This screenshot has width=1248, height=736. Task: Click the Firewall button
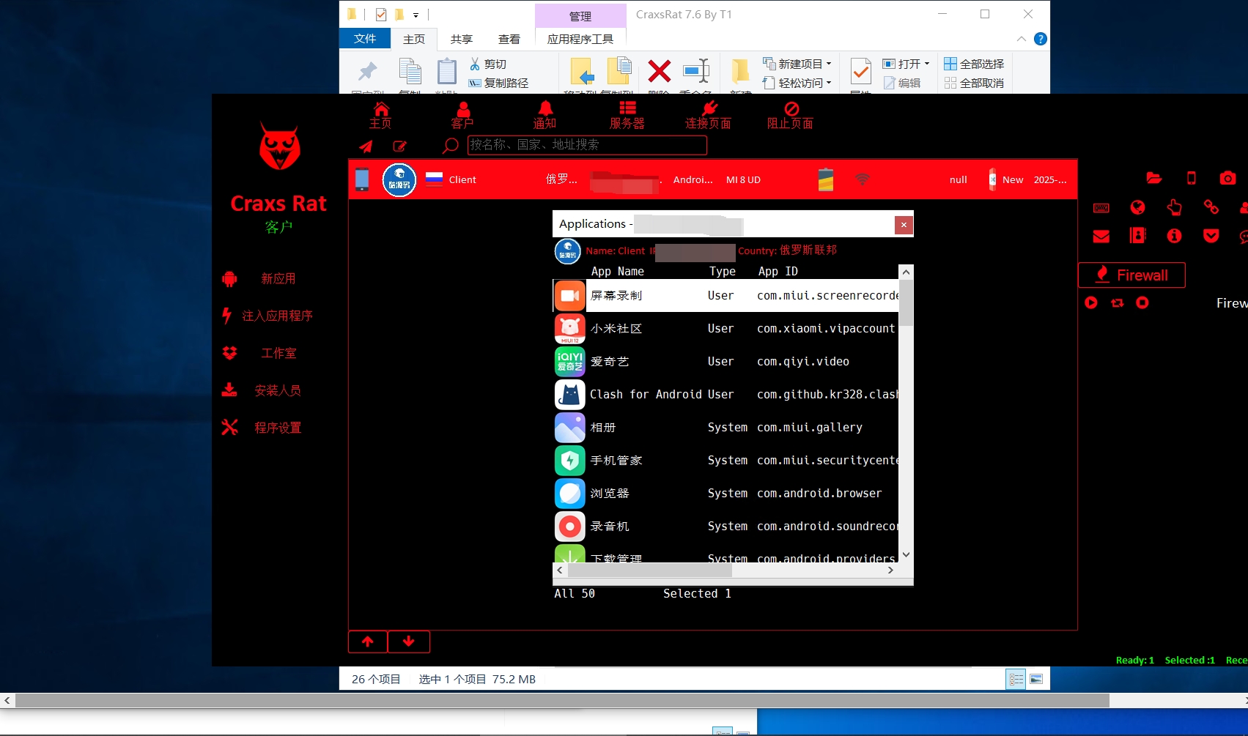(x=1131, y=275)
